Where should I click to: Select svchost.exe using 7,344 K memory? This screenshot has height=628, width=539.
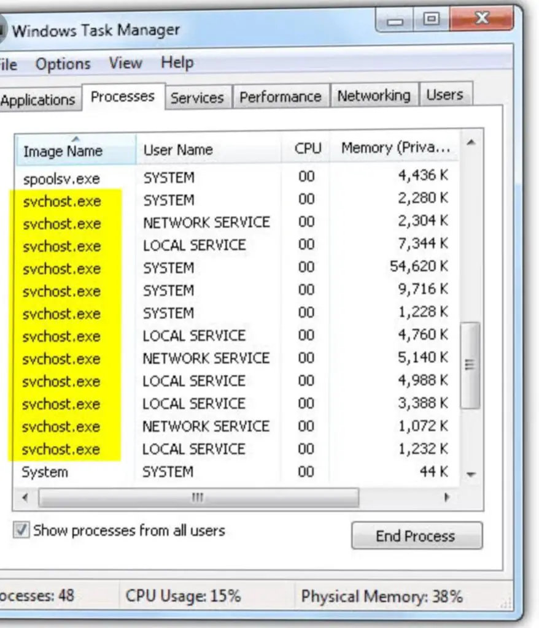coord(236,245)
